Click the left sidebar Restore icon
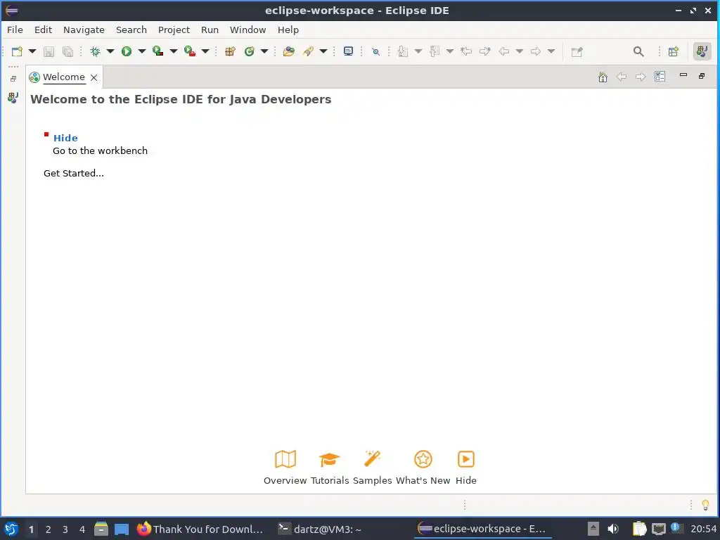This screenshot has width=720, height=540. click(x=13, y=79)
